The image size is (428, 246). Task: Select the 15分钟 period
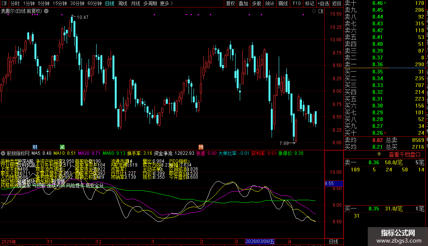tap(59, 3)
